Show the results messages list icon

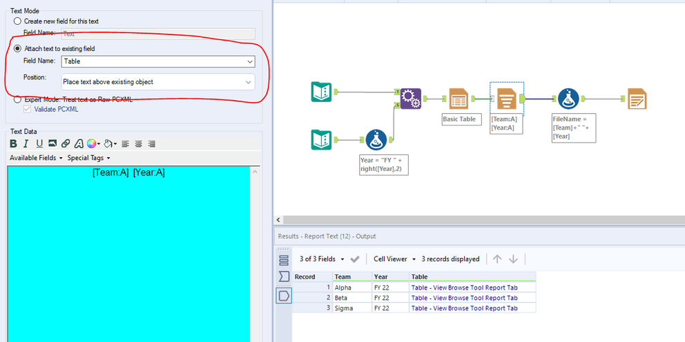pos(284,261)
